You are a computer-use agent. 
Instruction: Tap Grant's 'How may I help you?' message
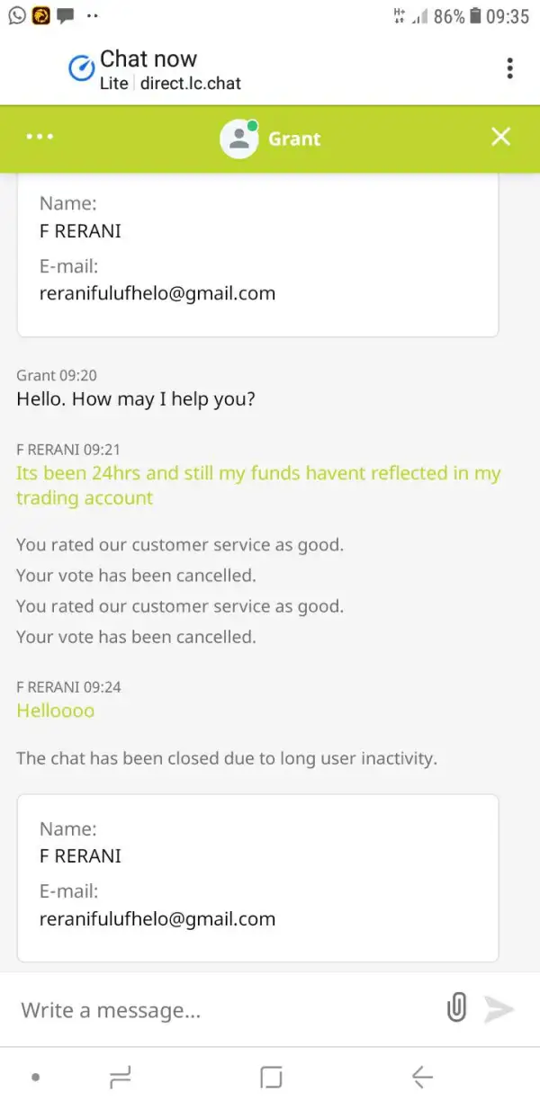pyautogui.click(x=136, y=398)
